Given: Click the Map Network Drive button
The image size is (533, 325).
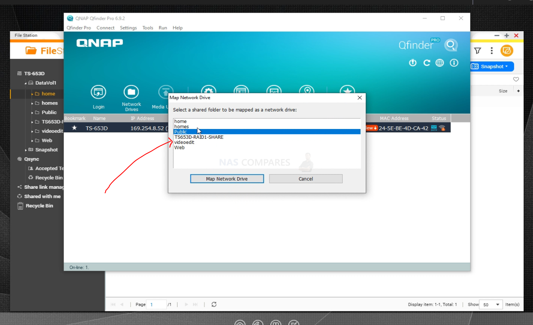Looking at the screenshot, I should pyautogui.click(x=227, y=179).
